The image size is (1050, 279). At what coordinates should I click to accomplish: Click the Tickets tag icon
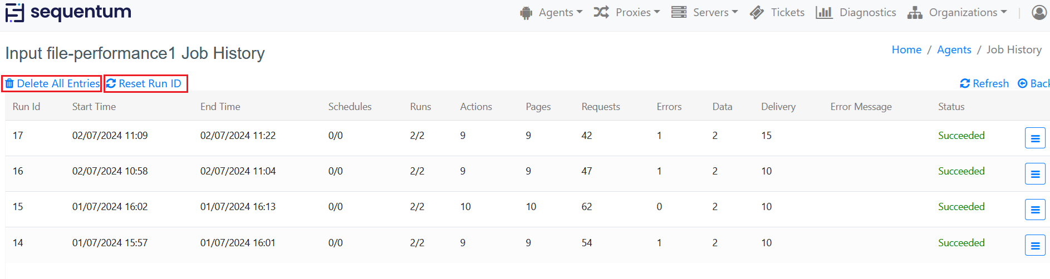point(757,12)
